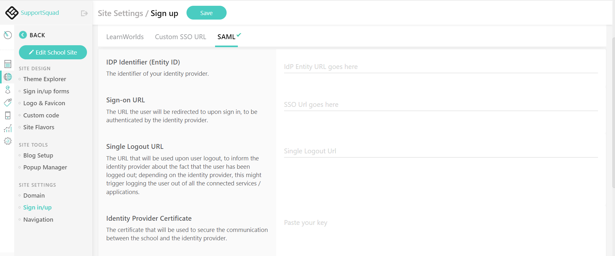Select the tag icon in sidebar
Screen dimensions: 615x256
(7, 103)
